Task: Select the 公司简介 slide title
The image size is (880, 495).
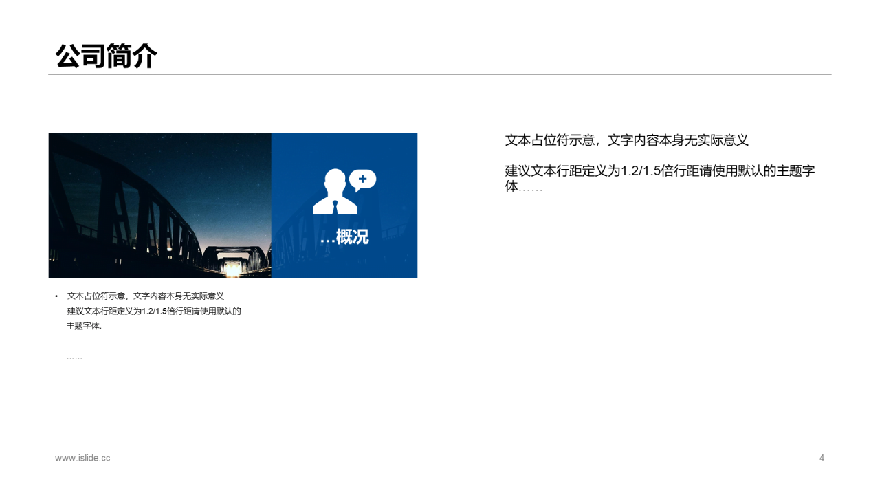Action: pos(107,56)
